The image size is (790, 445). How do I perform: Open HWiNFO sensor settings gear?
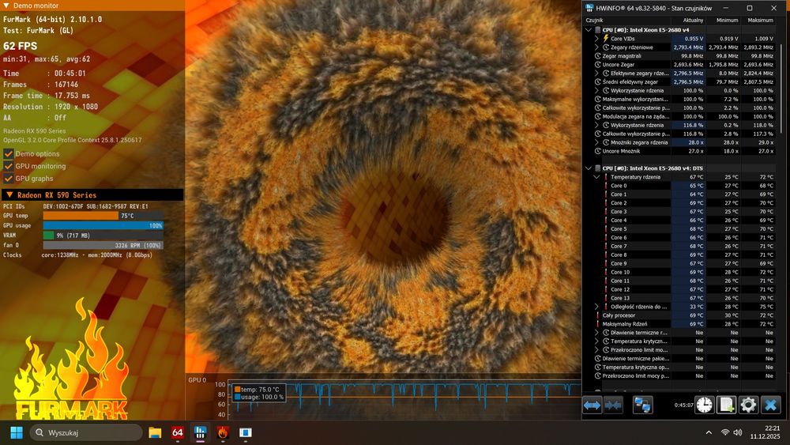748,405
